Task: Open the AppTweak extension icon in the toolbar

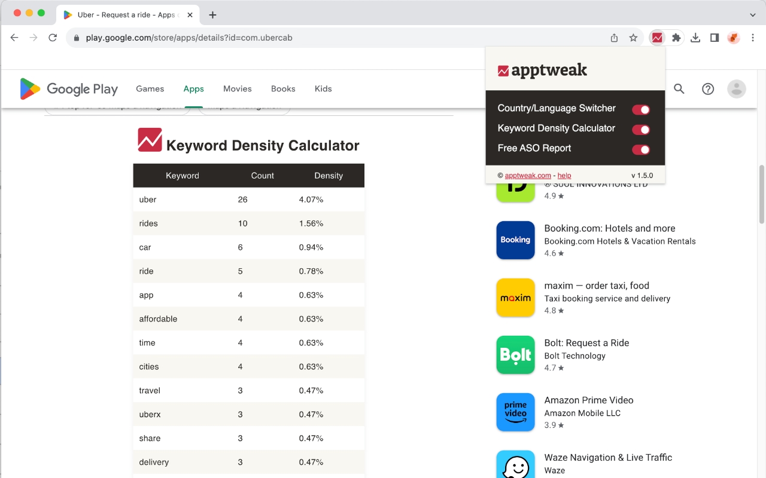Action: click(x=656, y=37)
